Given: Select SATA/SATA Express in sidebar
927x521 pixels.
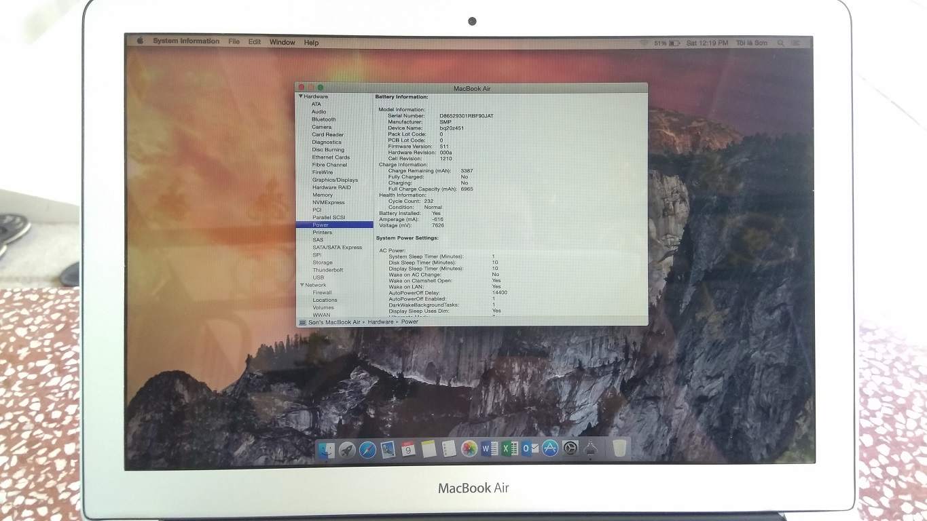Looking at the screenshot, I should point(337,248).
